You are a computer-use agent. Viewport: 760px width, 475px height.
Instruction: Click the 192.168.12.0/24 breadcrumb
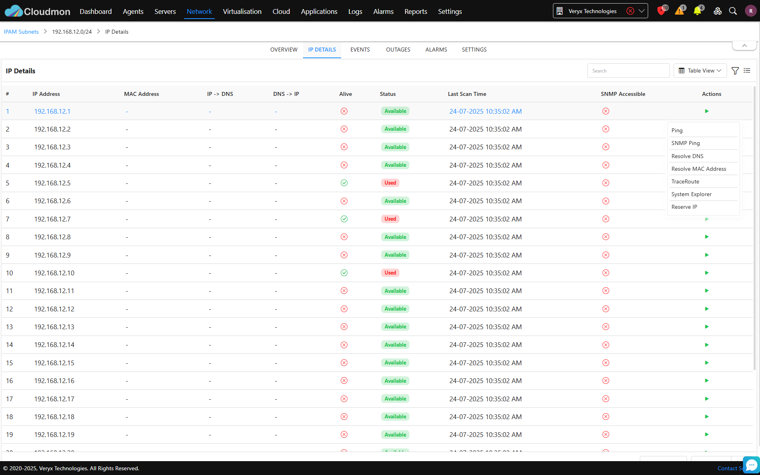point(72,32)
